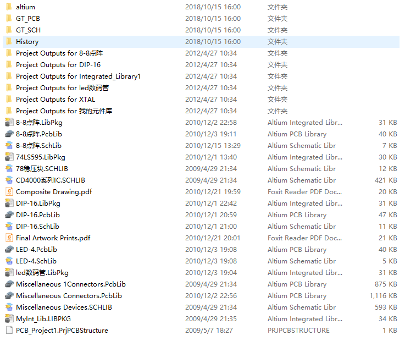The image size is (416, 341).
Task: Select file name led数码管.LibPkg
Action: (42, 273)
